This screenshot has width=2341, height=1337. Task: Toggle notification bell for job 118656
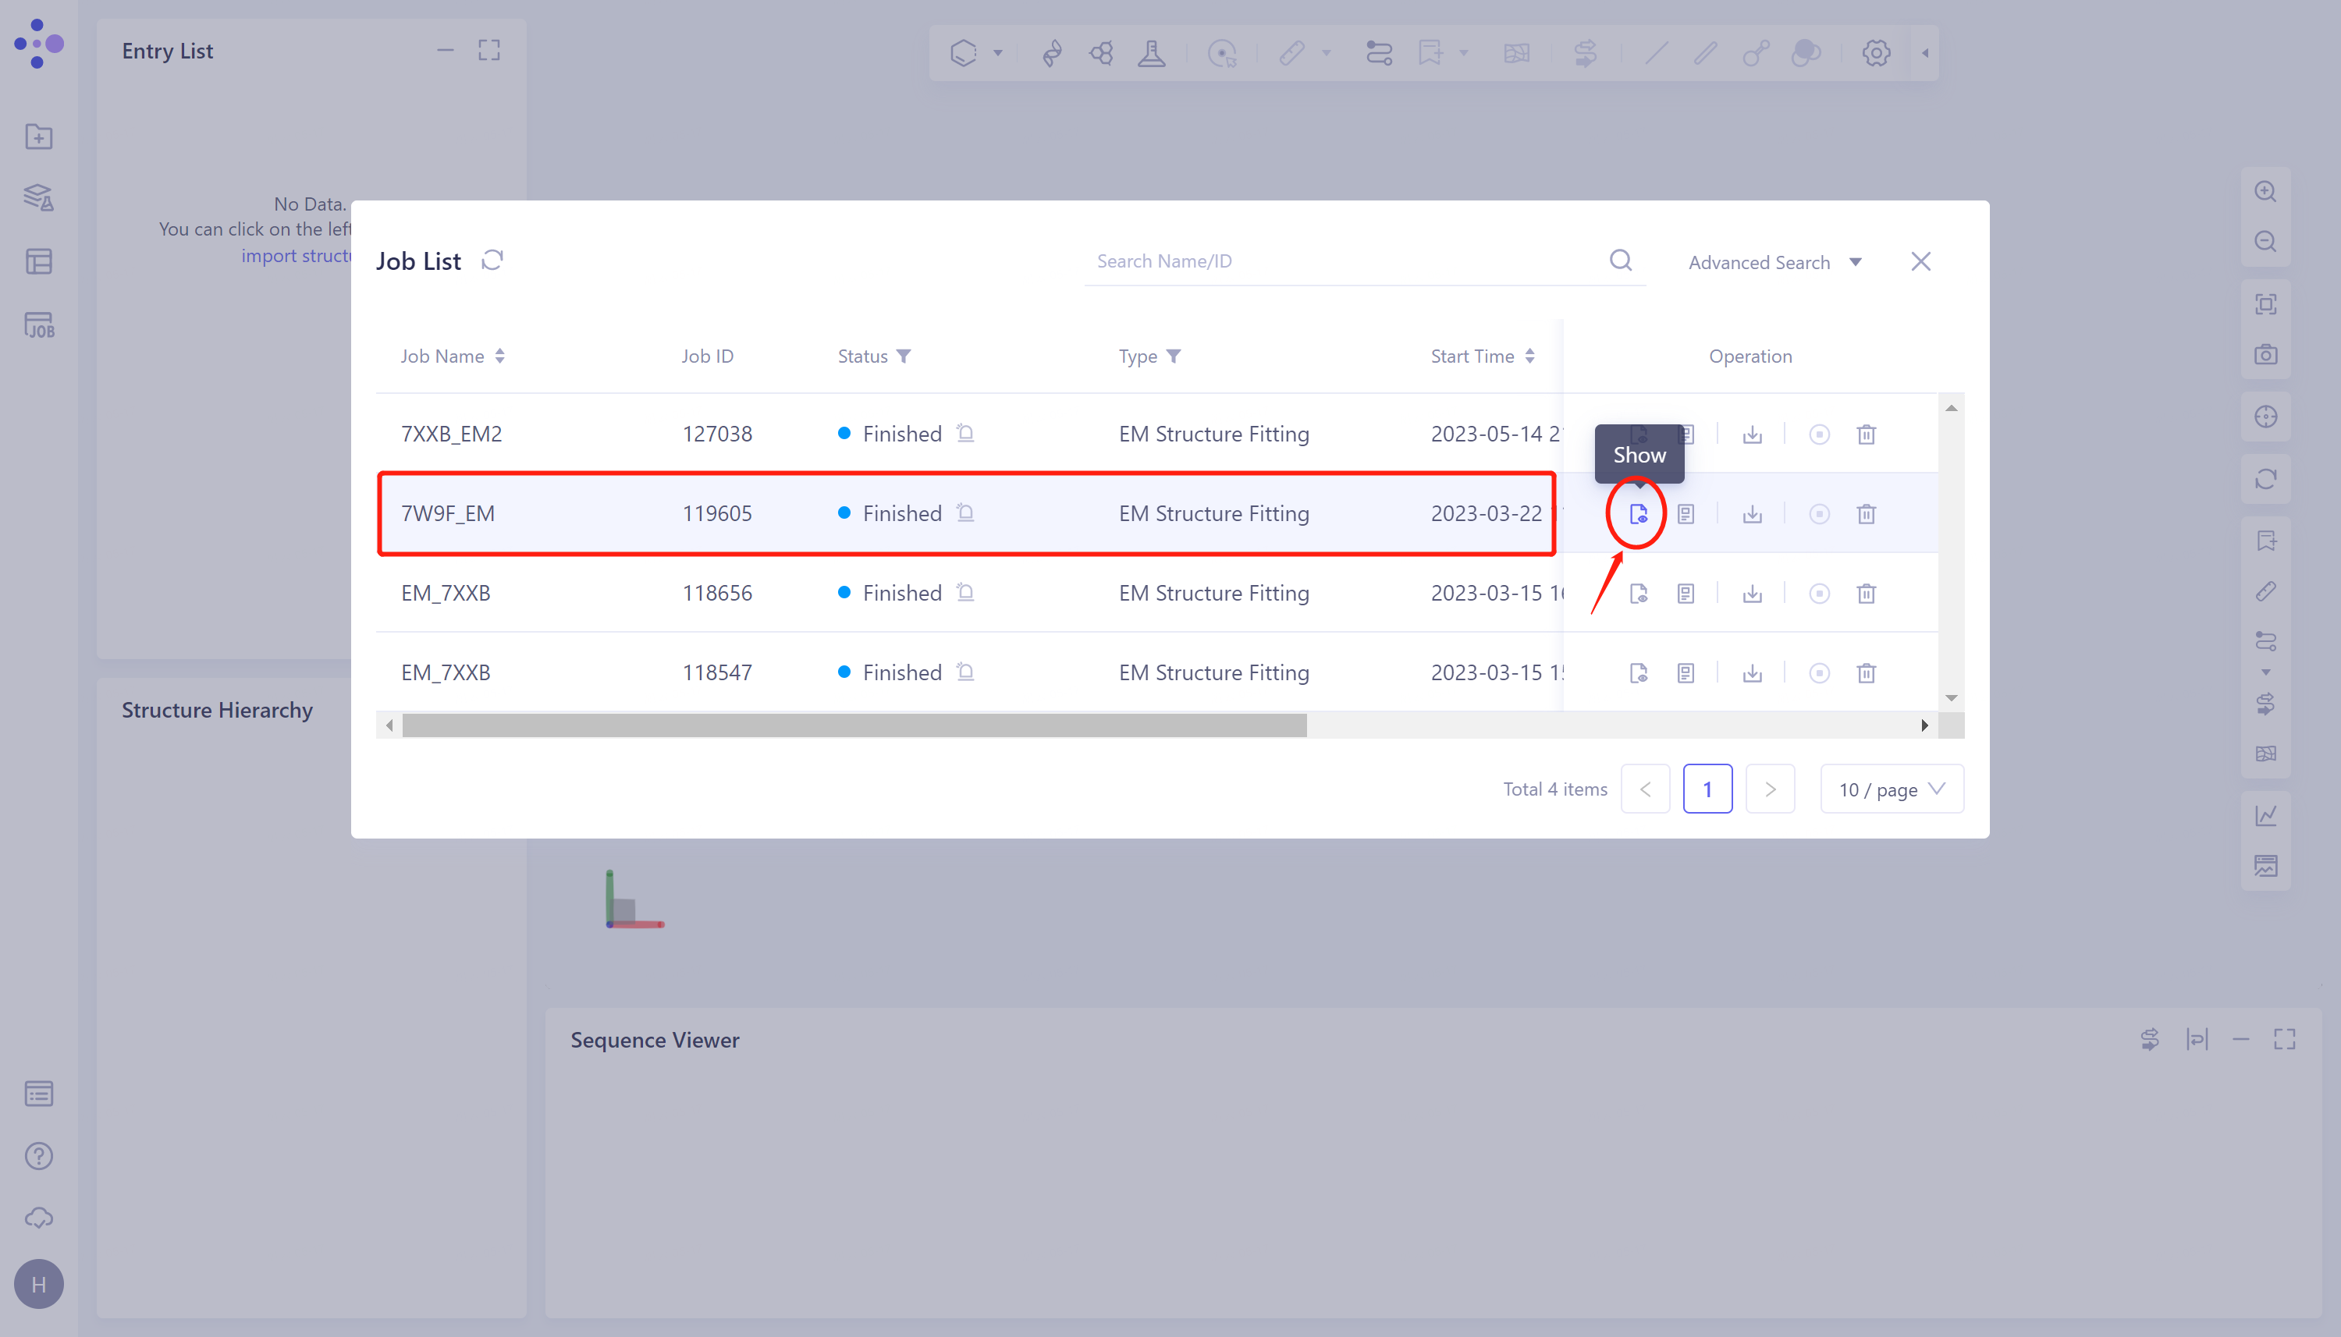pos(965,592)
